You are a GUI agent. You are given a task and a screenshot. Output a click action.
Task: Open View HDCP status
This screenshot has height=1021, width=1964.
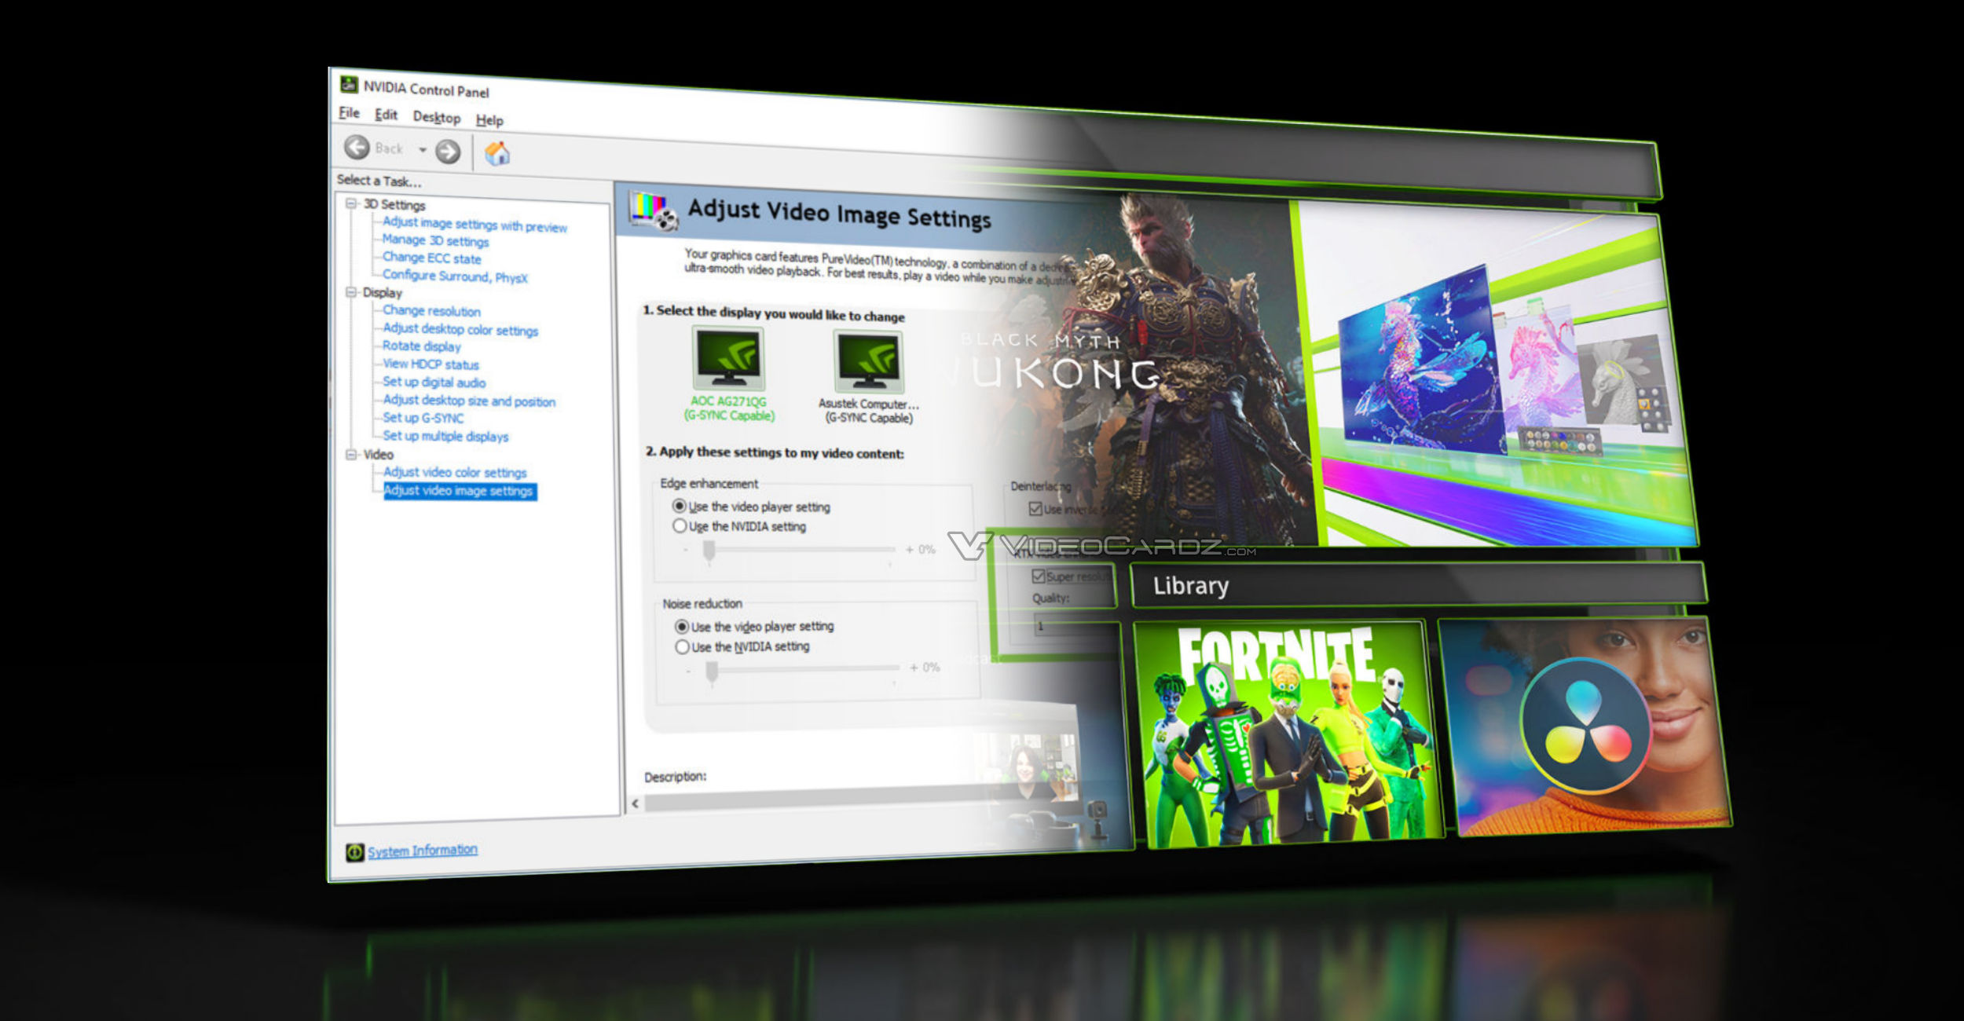pos(431,364)
